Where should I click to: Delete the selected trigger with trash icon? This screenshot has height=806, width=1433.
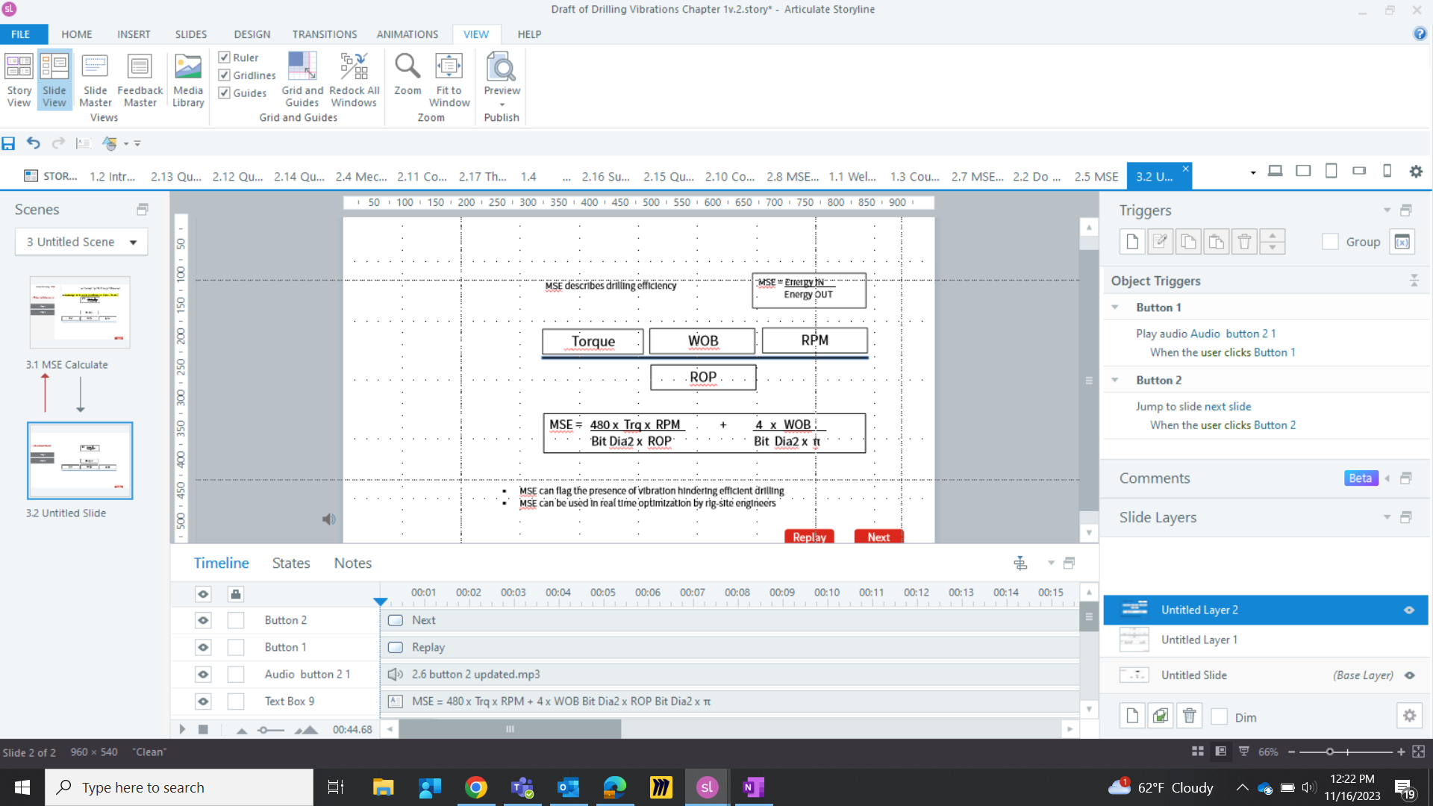1244,242
